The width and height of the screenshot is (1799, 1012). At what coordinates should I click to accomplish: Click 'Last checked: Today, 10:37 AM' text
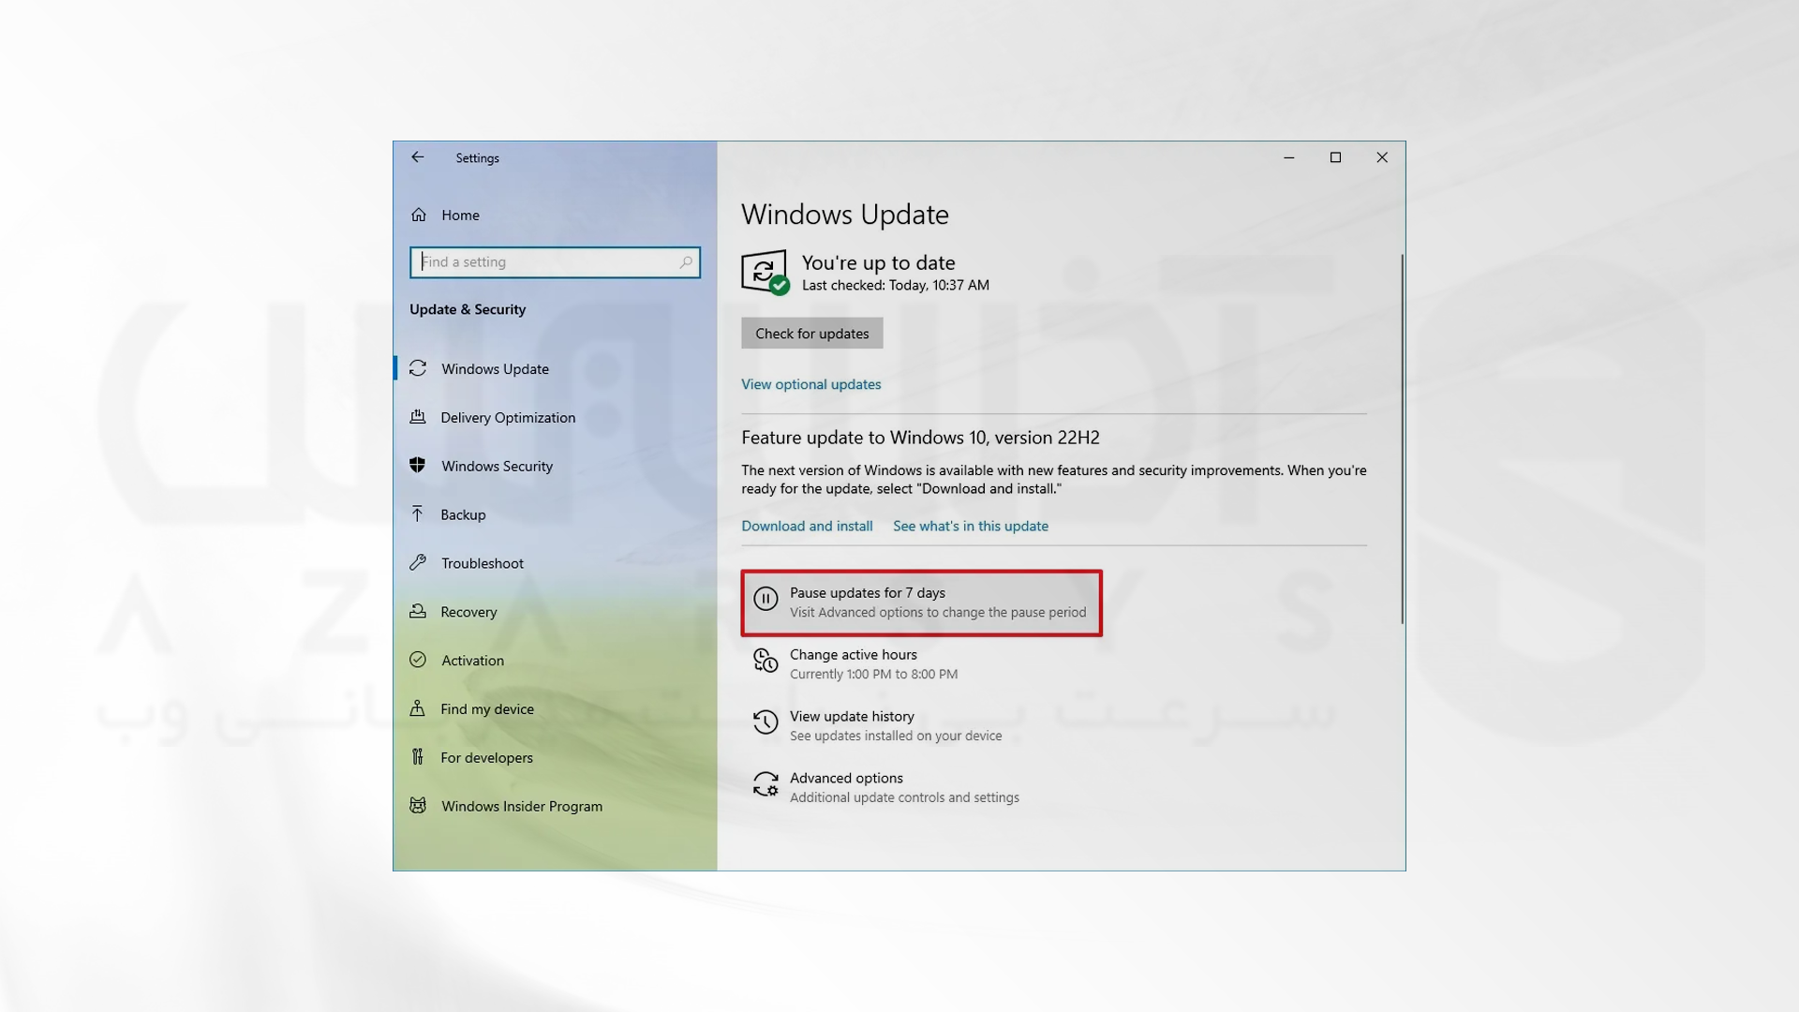coord(895,286)
